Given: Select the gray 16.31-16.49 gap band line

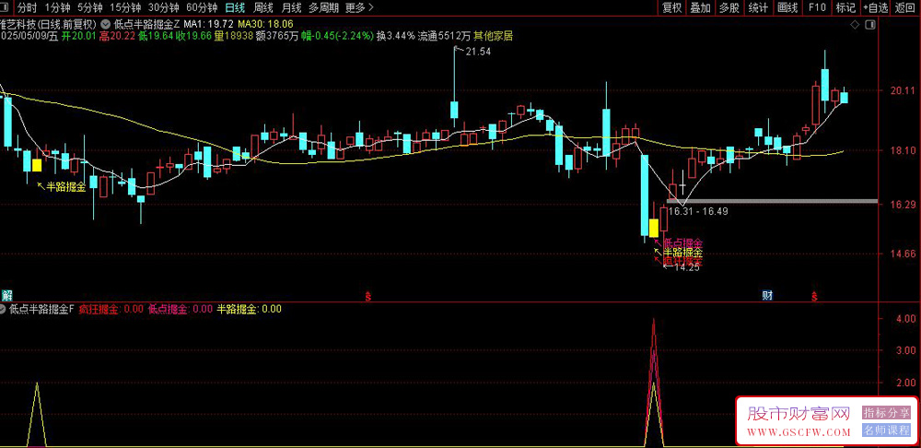Looking at the screenshot, I should coord(773,201).
